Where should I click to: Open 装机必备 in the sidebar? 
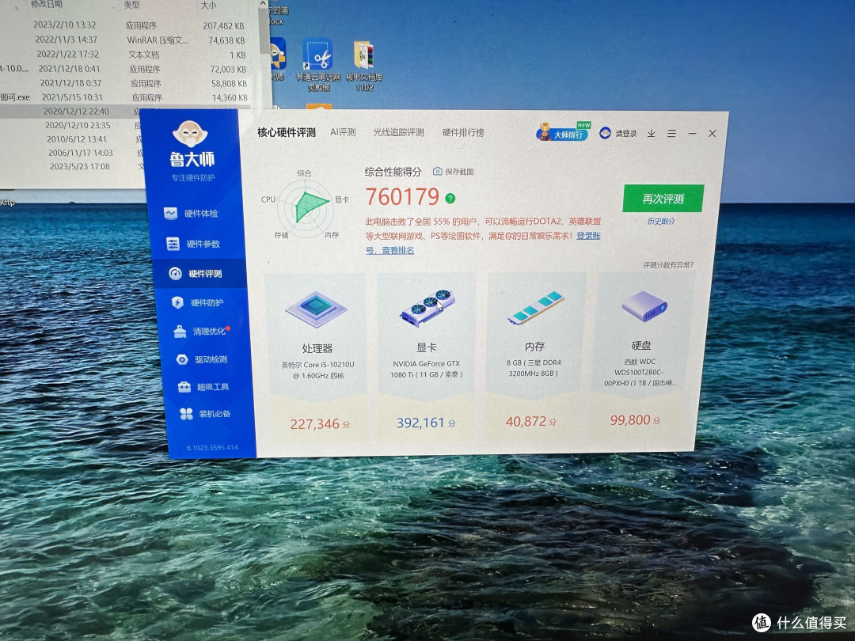[x=206, y=414]
